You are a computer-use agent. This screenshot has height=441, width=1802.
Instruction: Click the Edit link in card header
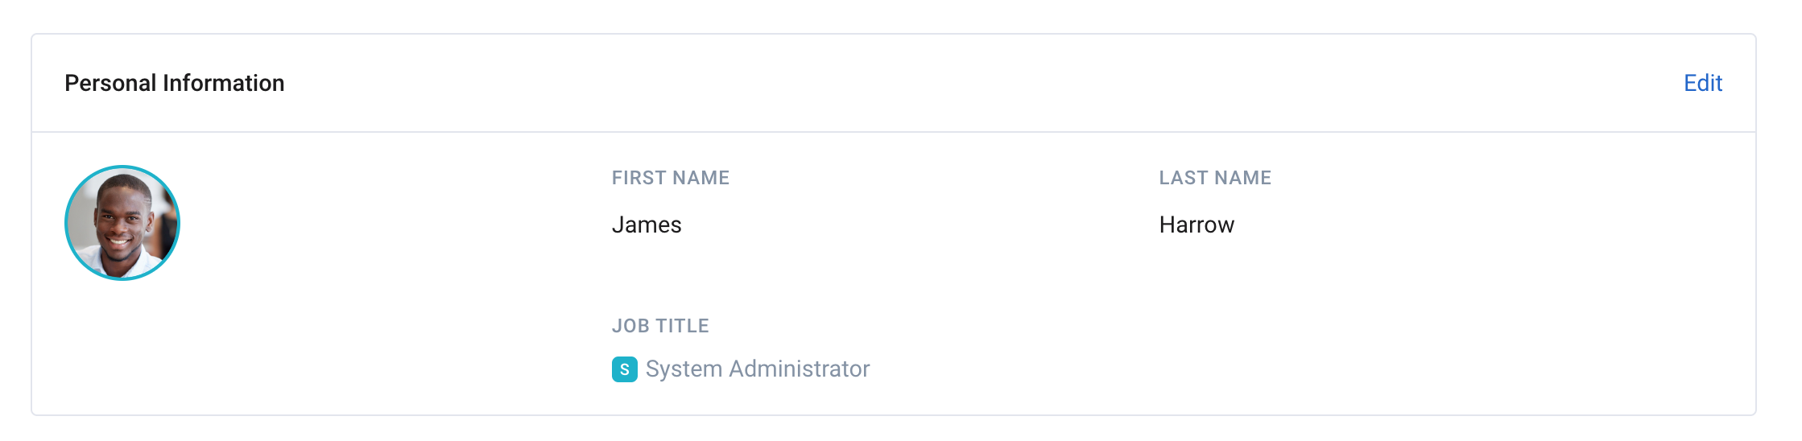[1702, 83]
